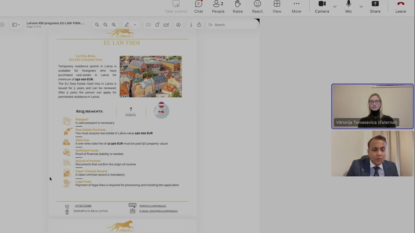Click the redact or sign toolbar icon
Screen dimensions: 415x233
click(x=166, y=25)
